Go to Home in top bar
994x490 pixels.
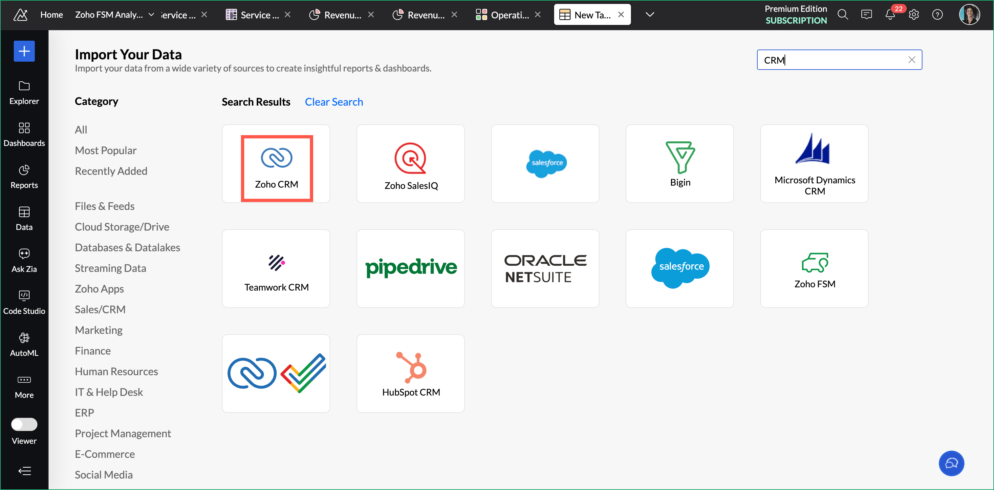tap(51, 15)
